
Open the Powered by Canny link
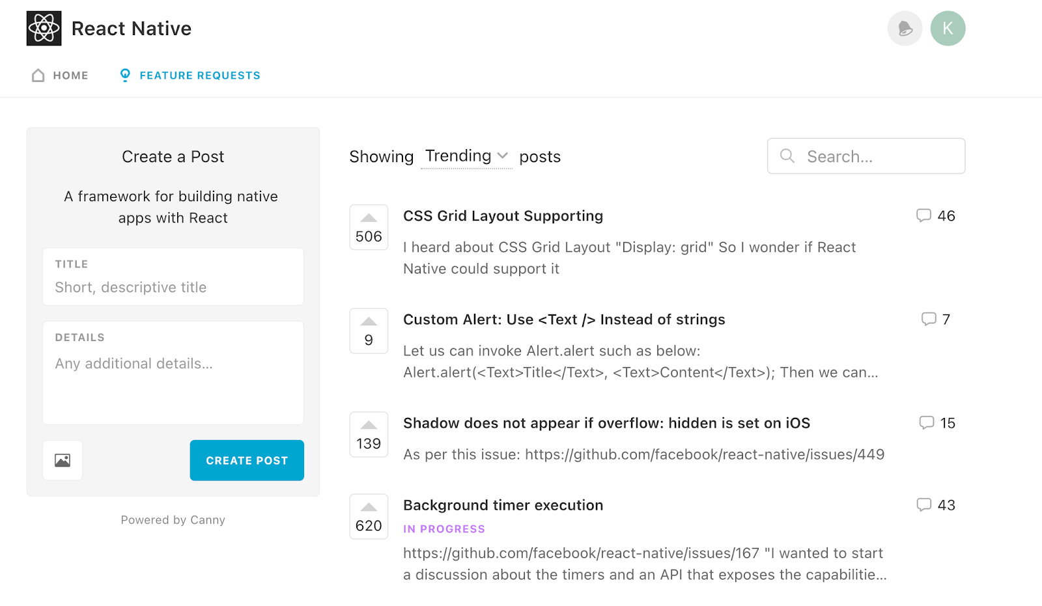(x=173, y=519)
